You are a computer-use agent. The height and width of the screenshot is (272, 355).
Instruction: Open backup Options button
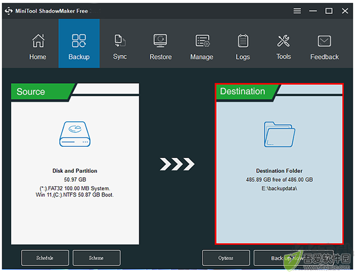pos(226,258)
